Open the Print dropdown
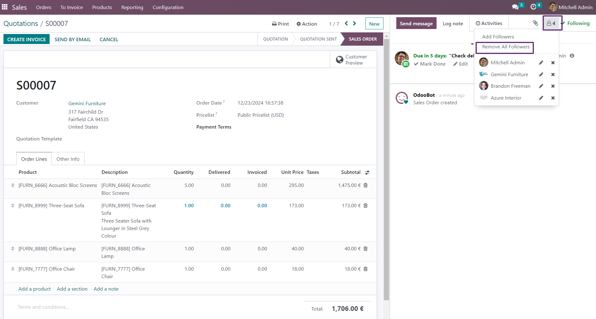596x319 pixels. [x=280, y=24]
